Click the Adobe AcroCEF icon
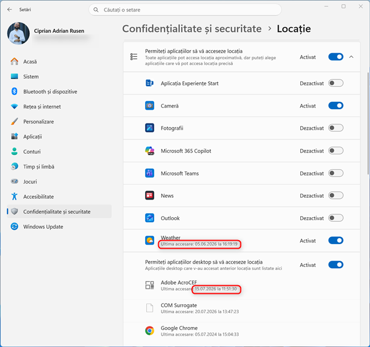 point(150,285)
